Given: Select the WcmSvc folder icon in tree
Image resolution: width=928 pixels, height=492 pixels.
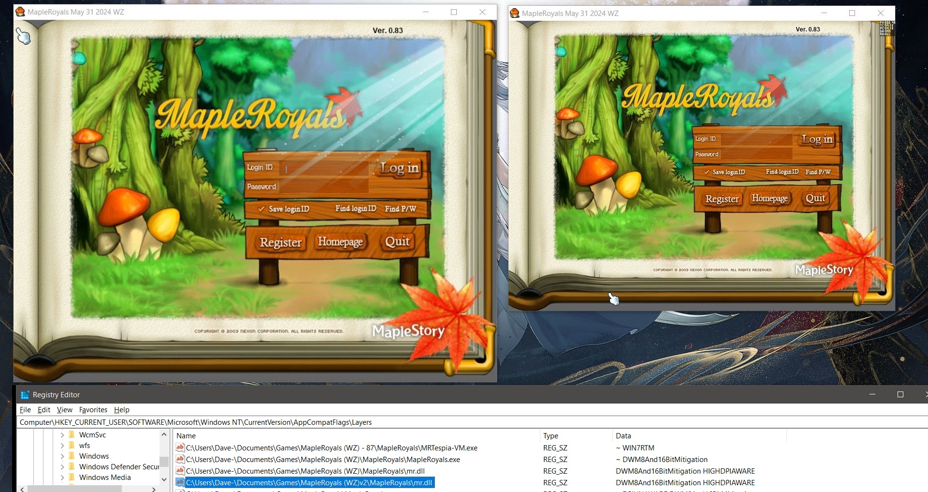Looking at the screenshot, I should point(72,435).
